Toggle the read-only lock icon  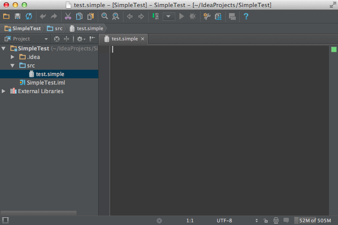266,220
